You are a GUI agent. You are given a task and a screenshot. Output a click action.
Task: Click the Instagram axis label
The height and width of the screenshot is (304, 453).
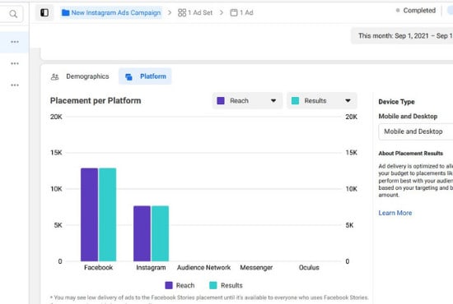click(x=151, y=267)
